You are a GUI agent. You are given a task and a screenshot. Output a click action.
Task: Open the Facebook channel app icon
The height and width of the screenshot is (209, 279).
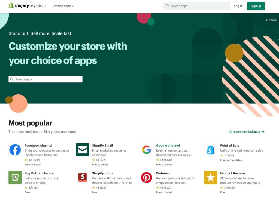pos(15,150)
